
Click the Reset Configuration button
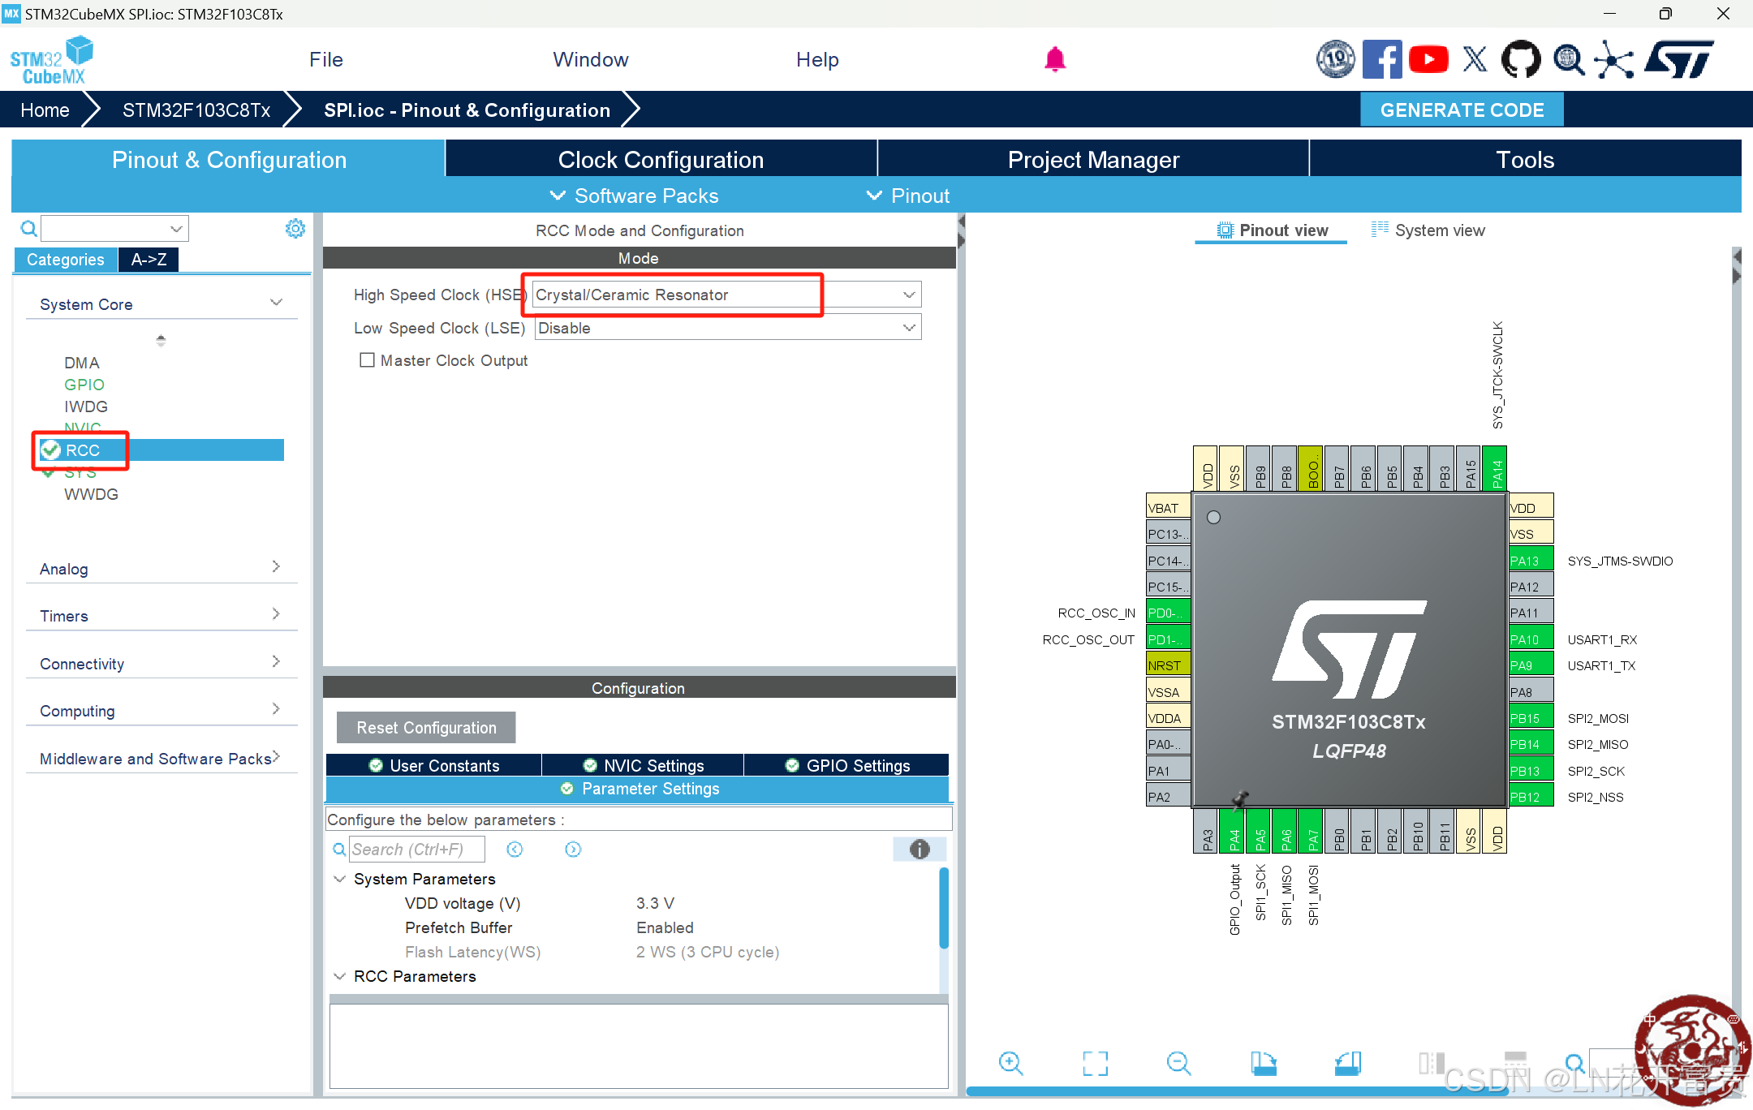point(426,728)
